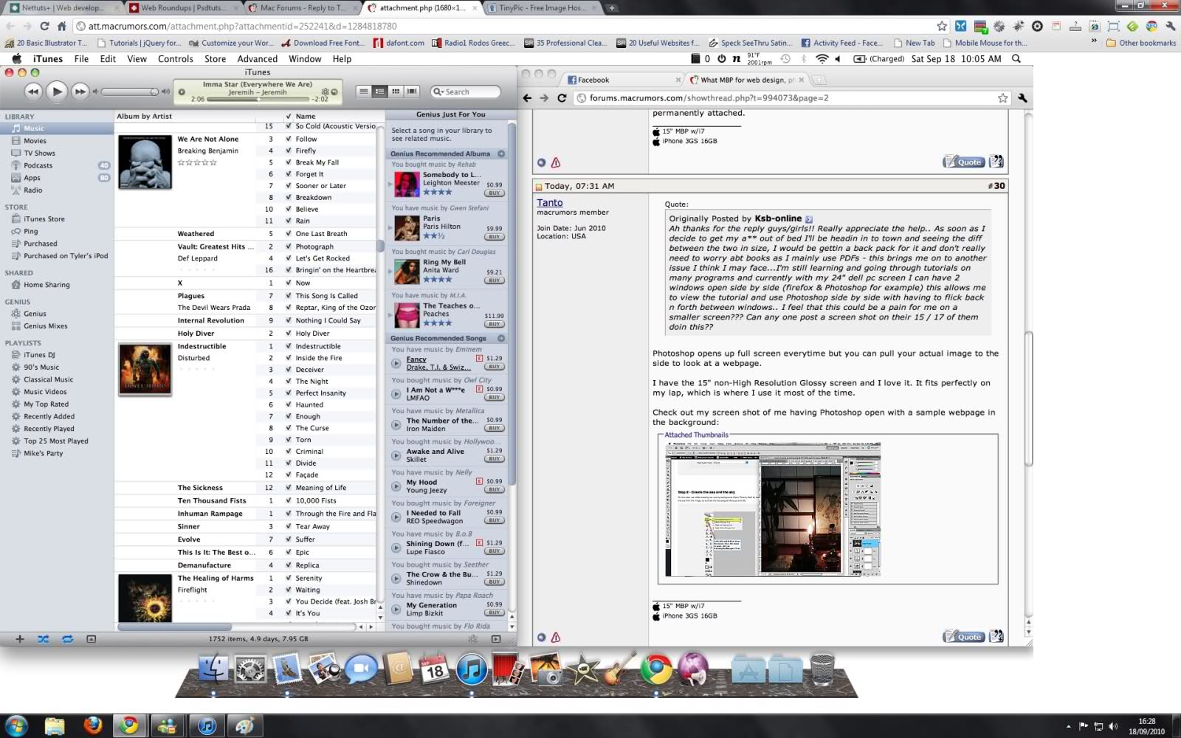Open the "Top 25 Most Played" playlist
This screenshot has height=738, width=1181.
55,441
